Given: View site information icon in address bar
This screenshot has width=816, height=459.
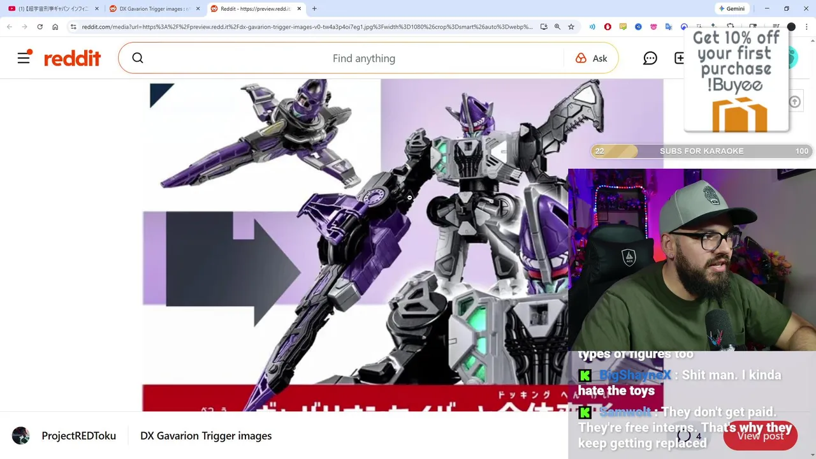Looking at the screenshot, I should [x=73, y=27].
